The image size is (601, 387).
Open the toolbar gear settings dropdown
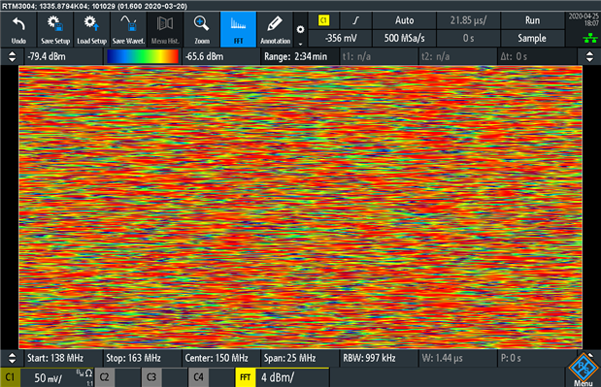point(301,29)
